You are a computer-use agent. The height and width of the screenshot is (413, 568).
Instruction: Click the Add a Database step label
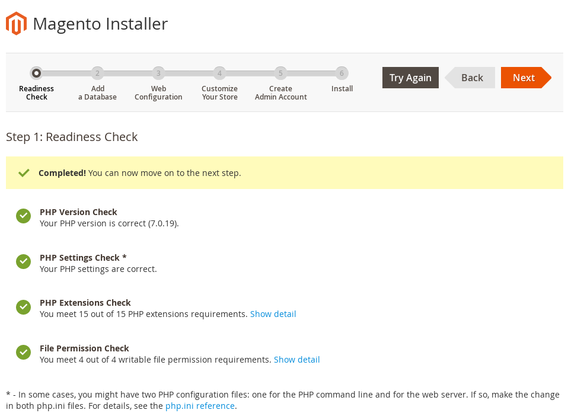97,92
